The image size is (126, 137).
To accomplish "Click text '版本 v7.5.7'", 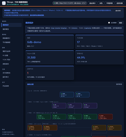I will tap(31, 46).
